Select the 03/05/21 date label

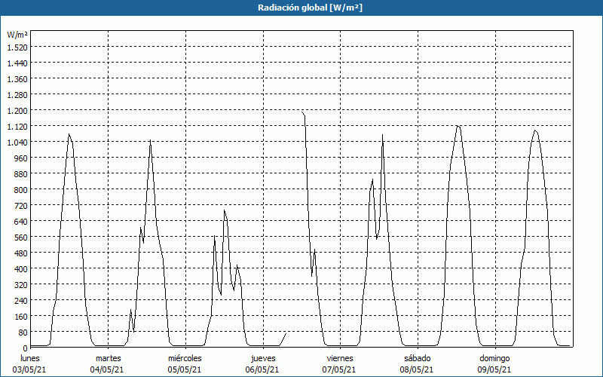(x=29, y=369)
